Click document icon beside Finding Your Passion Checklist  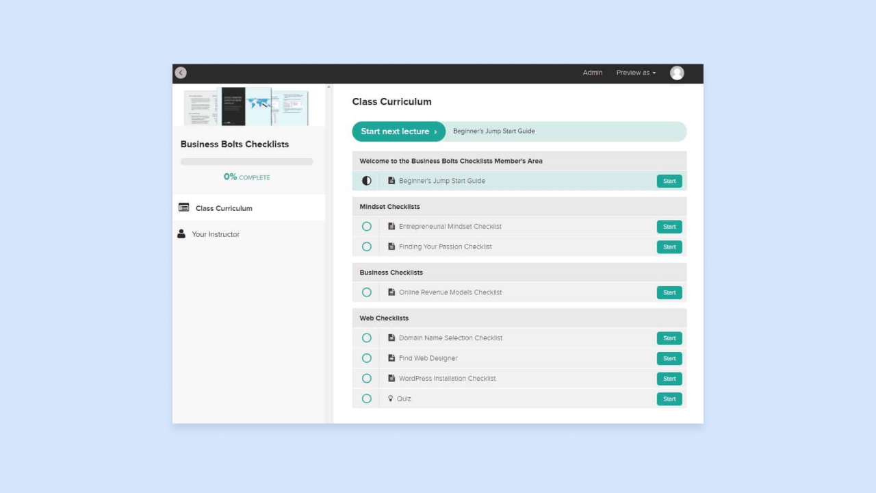click(x=391, y=246)
